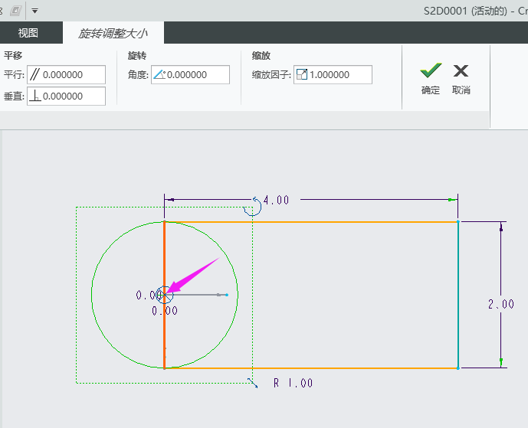Click the move handle at the circle center
This screenshot has height=428, width=528.
coord(164,295)
